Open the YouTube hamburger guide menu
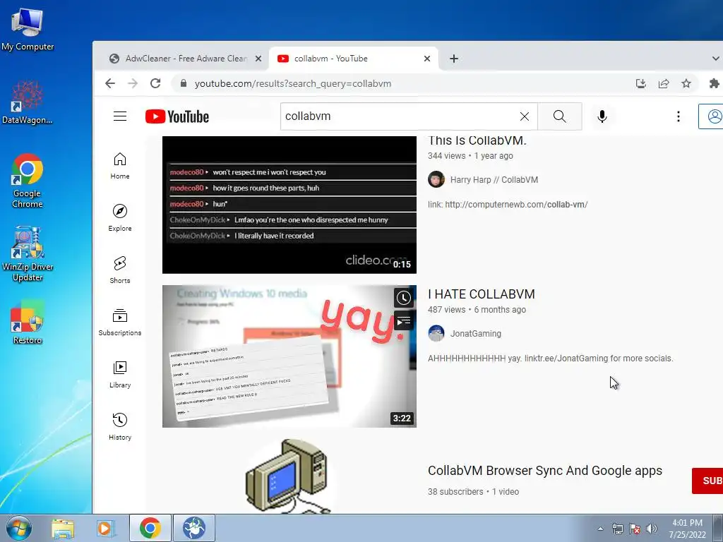The image size is (723, 542). point(120,116)
